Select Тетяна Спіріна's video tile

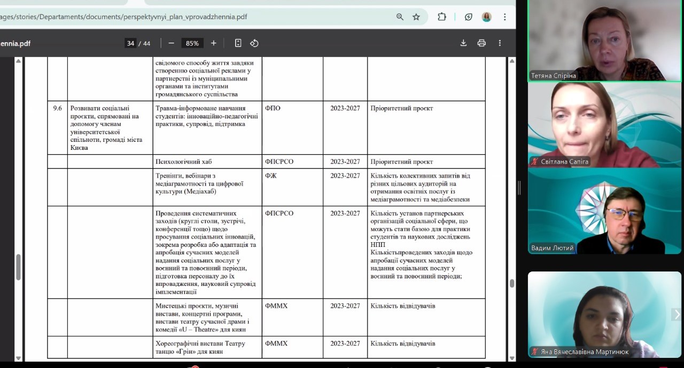tap(605, 41)
